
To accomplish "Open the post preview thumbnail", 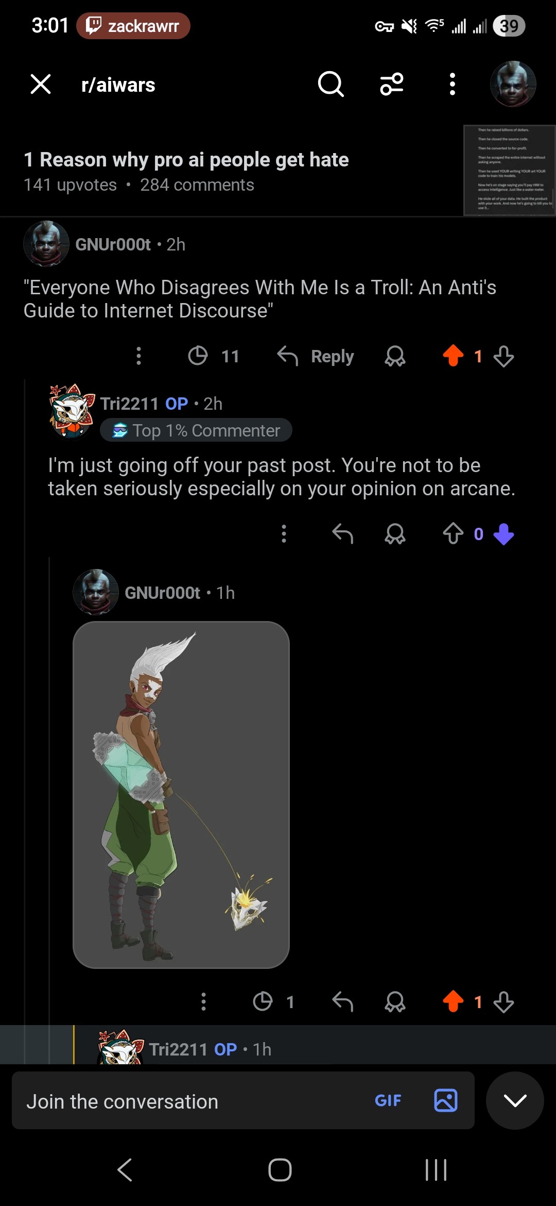I will tap(509, 170).
